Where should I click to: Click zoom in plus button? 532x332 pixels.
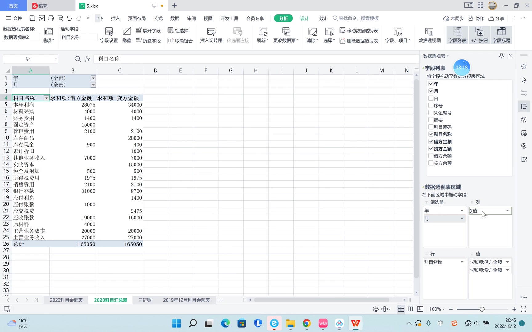(514, 309)
